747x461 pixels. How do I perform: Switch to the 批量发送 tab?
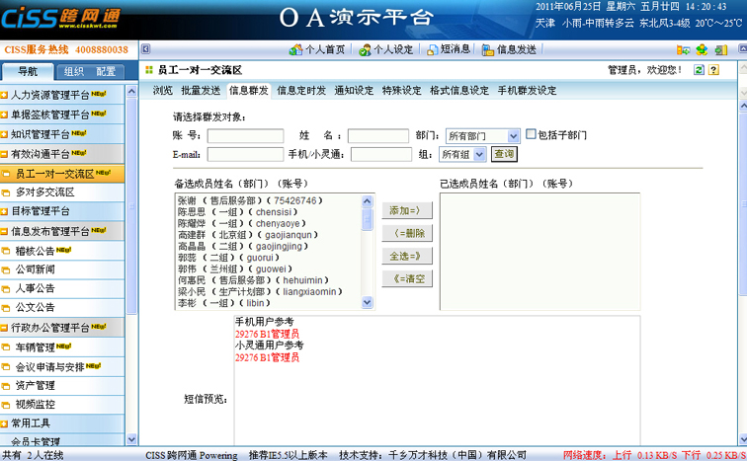(x=201, y=91)
